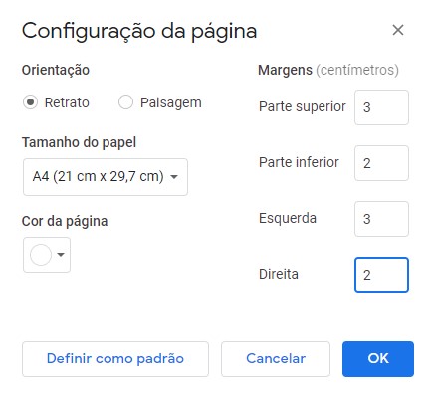Screen dimensions: 431x395
Task: Focus the Esquerda margin field
Action: point(381,219)
